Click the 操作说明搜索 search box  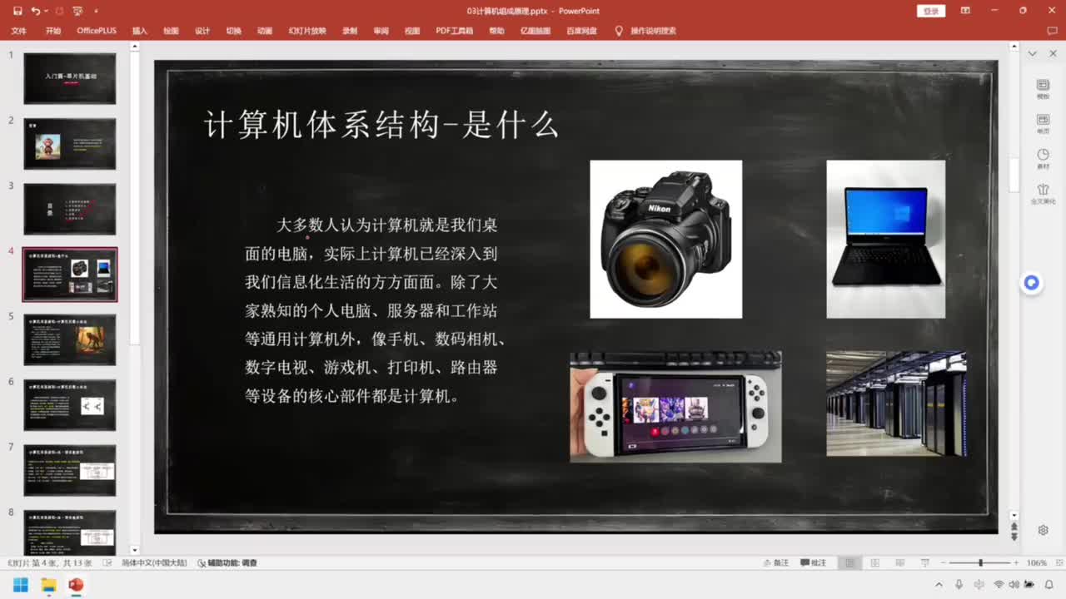[653, 31]
